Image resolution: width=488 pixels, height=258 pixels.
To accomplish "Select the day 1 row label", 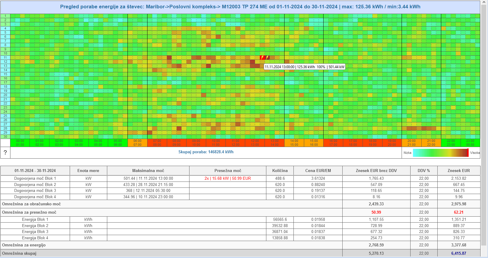I will tap(5, 16).
